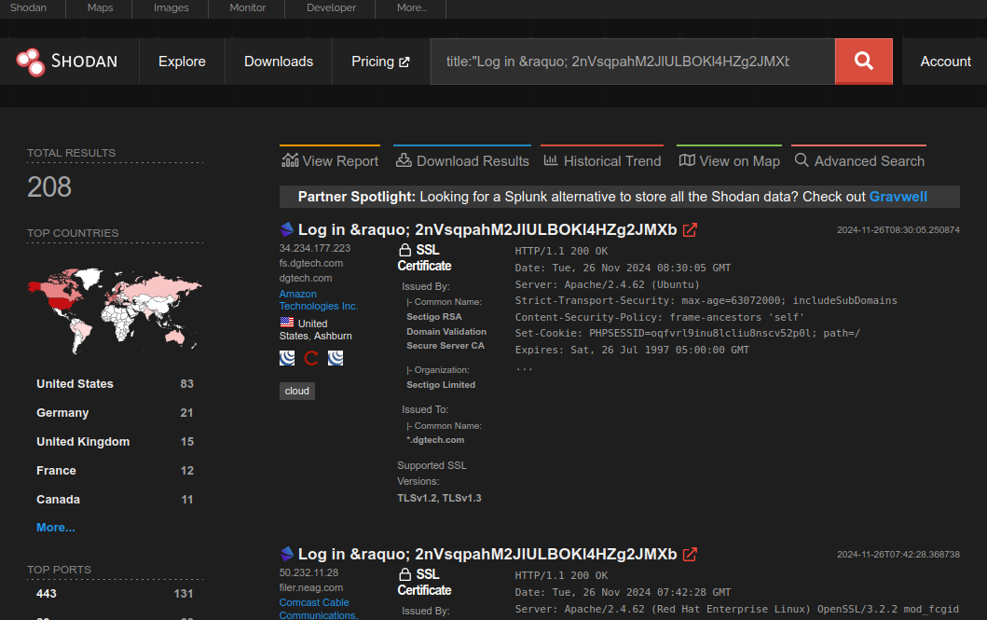Click the Shodan logo in the header
This screenshot has width=987, height=620.
[x=67, y=61]
